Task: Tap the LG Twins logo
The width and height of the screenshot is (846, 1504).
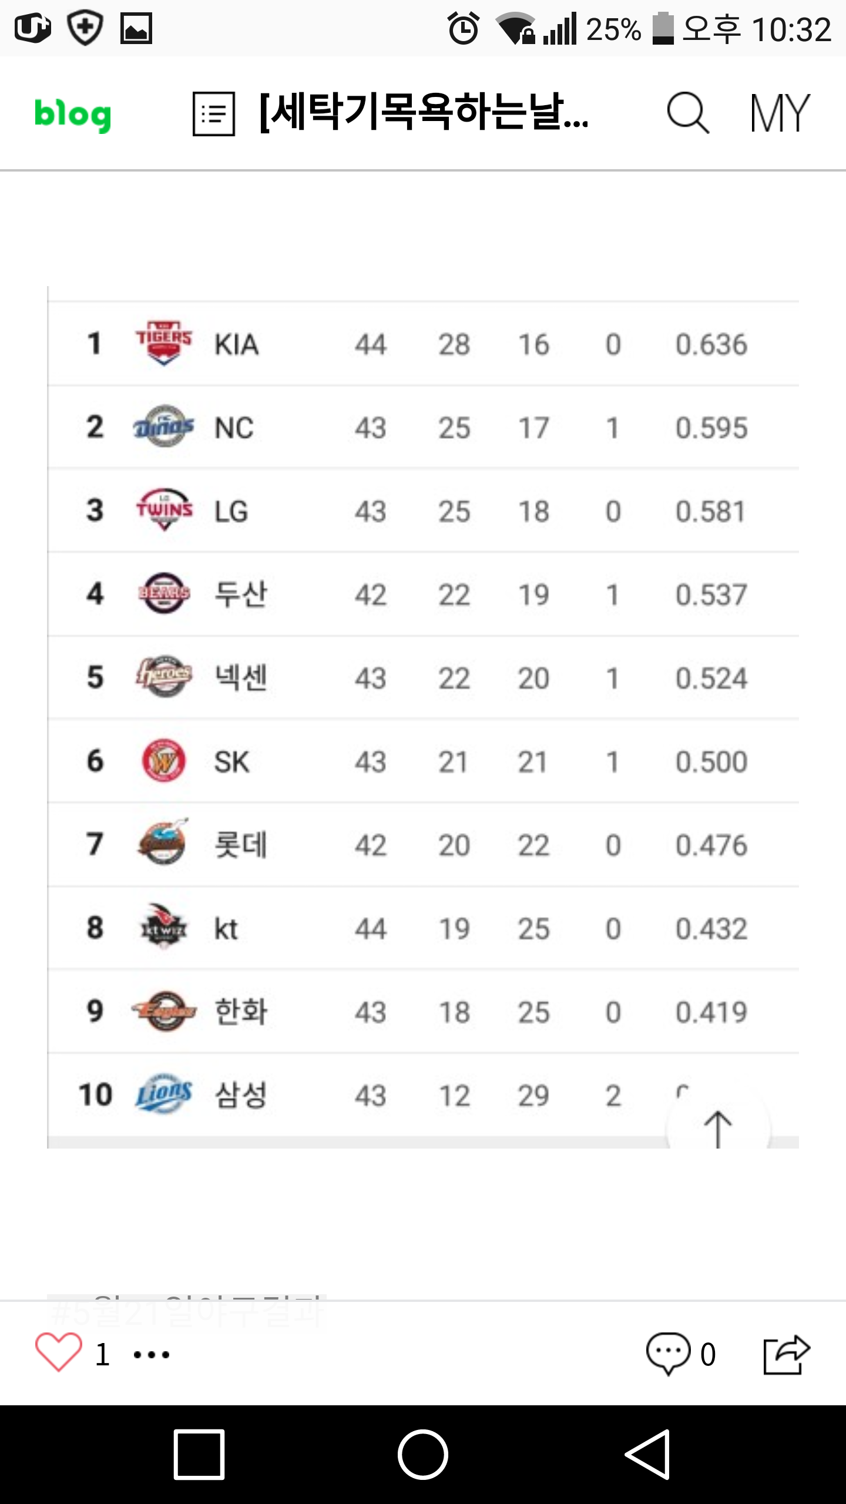Action: pyautogui.click(x=164, y=510)
